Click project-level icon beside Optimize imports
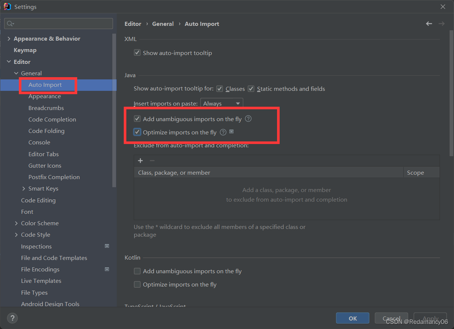This screenshot has height=329, width=454. 232,131
